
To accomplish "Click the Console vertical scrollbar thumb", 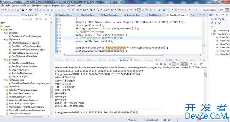I will coord(206,74).
